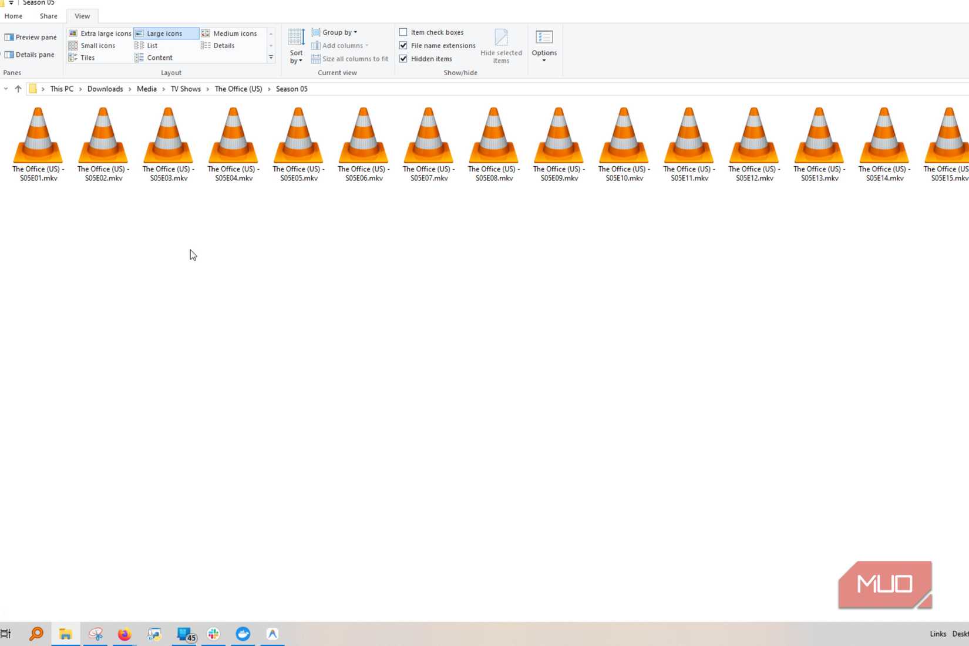Go up one folder level

pyautogui.click(x=18, y=89)
